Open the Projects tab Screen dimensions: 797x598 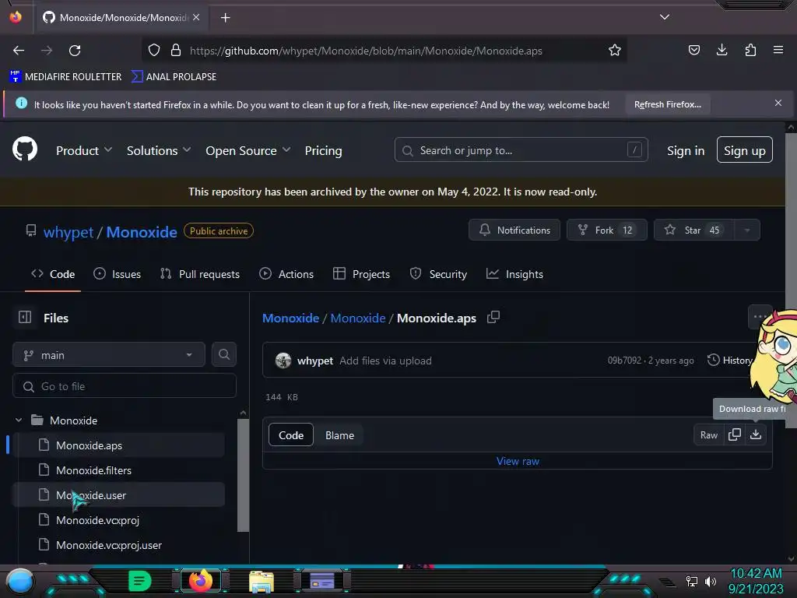(x=361, y=274)
